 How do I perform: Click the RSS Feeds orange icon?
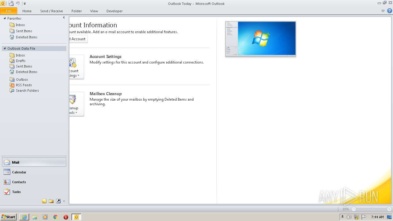pyautogui.click(x=12, y=85)
